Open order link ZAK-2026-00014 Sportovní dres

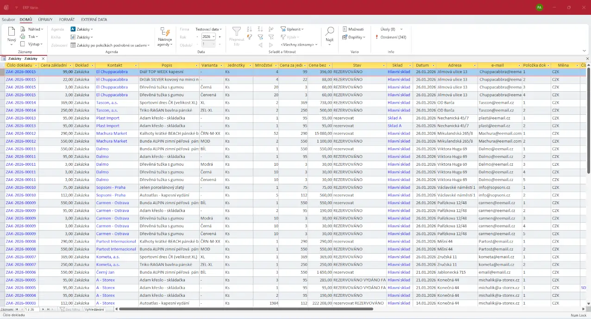click(x=20, y=103)
